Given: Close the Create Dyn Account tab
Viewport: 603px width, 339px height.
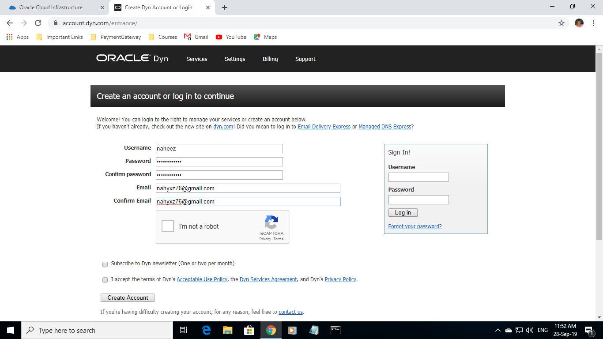Looking at the screenshot, I should pos(208,8).
